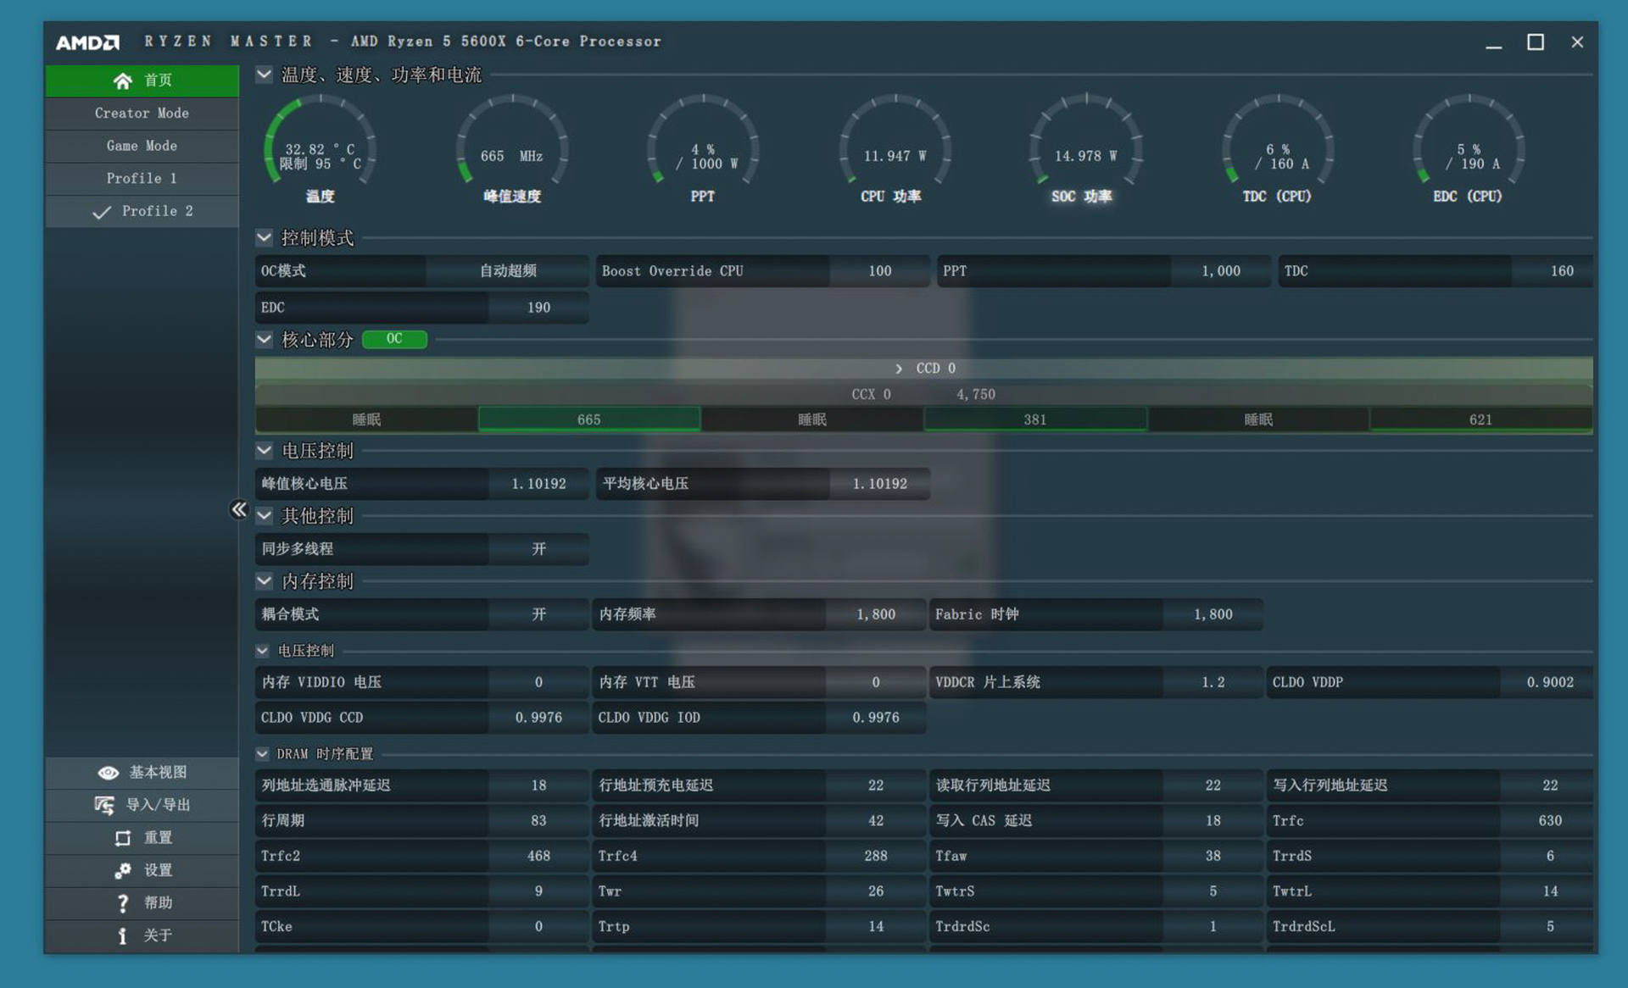Click the SOC power gauge
Screen dimensions: 1628x988
point(1086,141)
